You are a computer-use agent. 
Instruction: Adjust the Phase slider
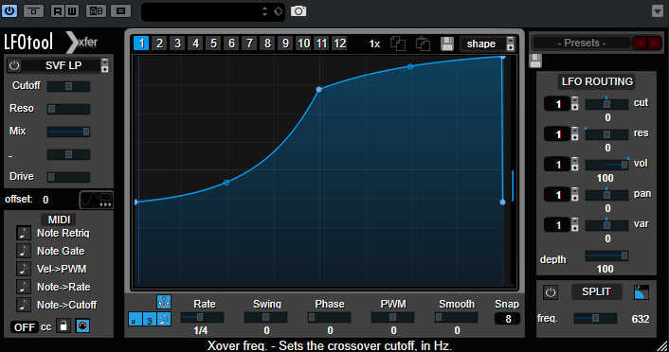coord(329,317)
